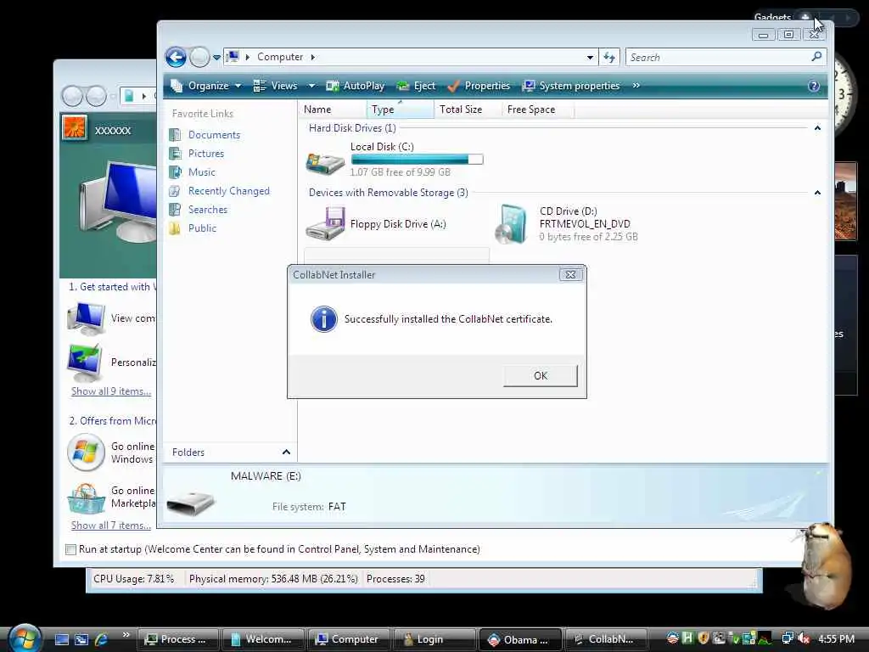Refresh the Computer window address bar
Viewport: 869px width, 652px height.
(609, 57)
